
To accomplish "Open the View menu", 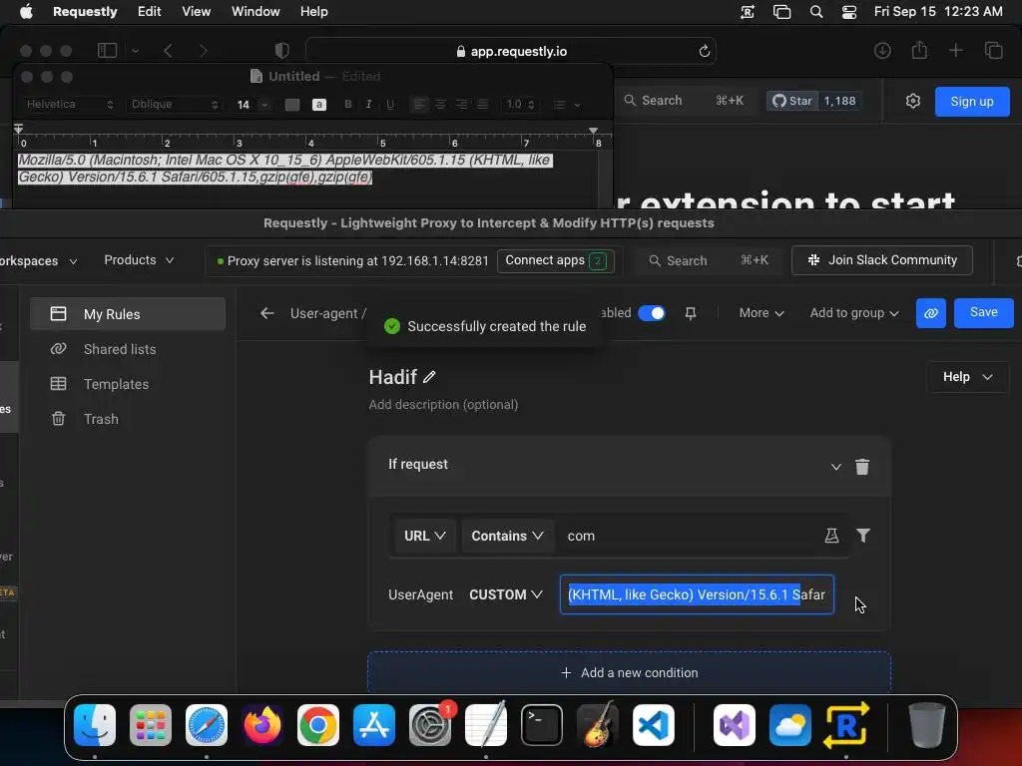I will coord(197,12).
